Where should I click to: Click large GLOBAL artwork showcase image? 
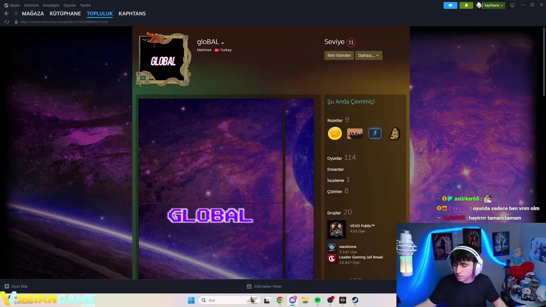click(x=211, y=189)
